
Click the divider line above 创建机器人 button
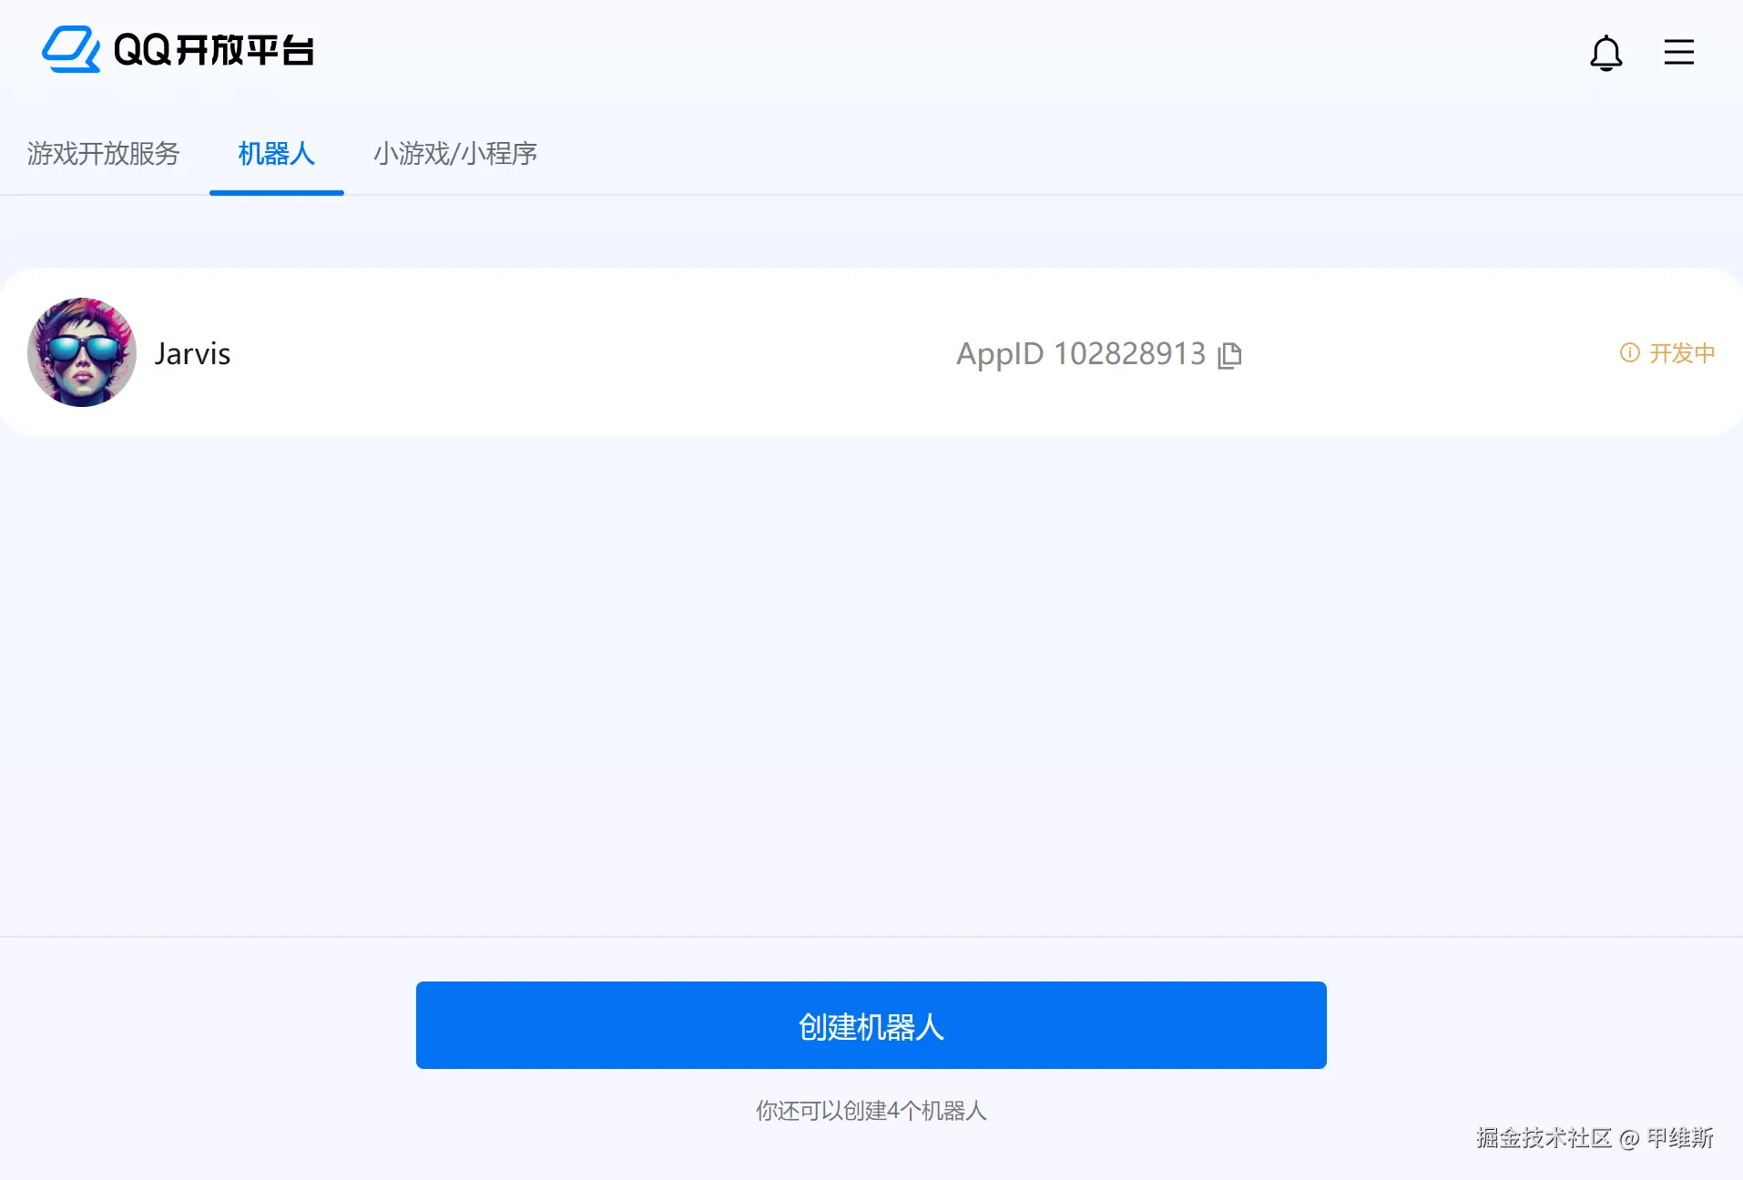871,937
